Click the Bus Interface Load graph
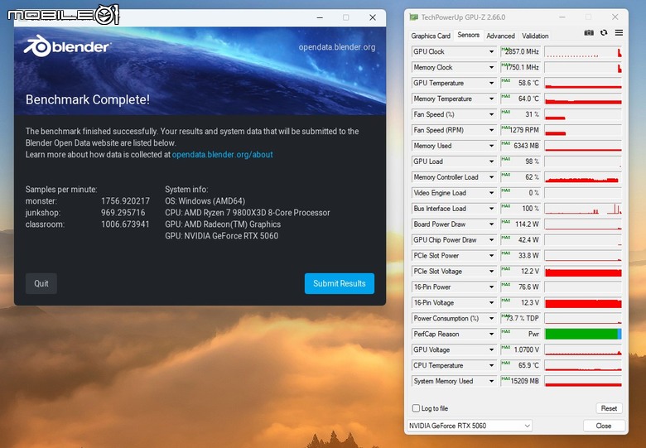Screen dimensions: 646x448 point(583,209)
